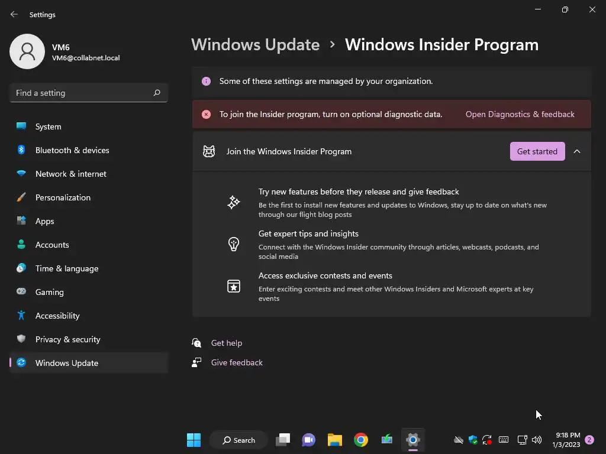Click the Windows Insider ninja cat icon
606x454 pixels.
(x=209, y=151)
